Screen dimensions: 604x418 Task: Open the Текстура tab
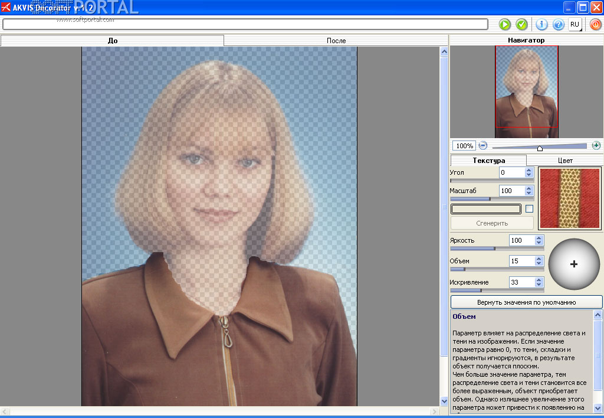488,161
